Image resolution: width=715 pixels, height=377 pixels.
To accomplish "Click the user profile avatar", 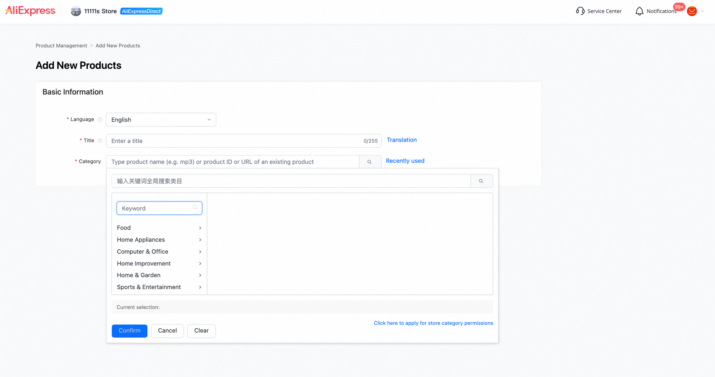I will click(x=692, y=11).
